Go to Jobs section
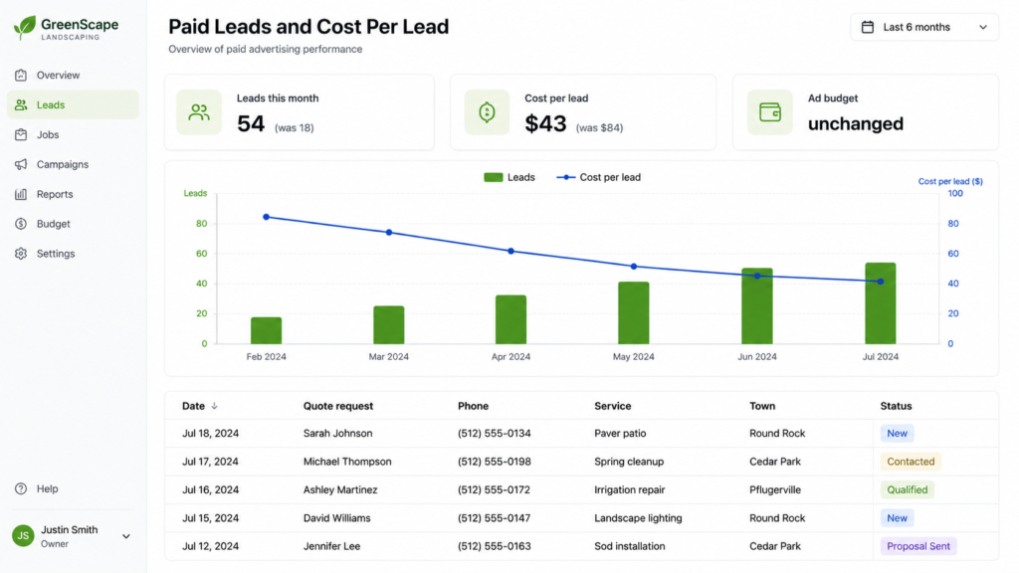Image resolution: width=1019 pixels, height=573 pixels. (x=73, y=134)
